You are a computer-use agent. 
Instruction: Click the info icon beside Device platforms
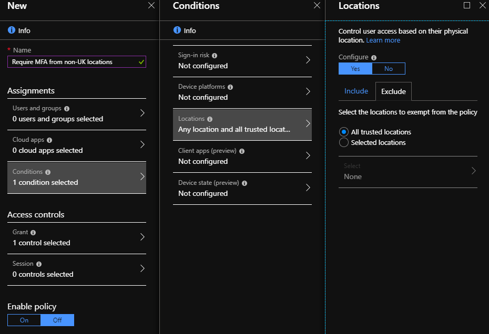coord(230,87)
